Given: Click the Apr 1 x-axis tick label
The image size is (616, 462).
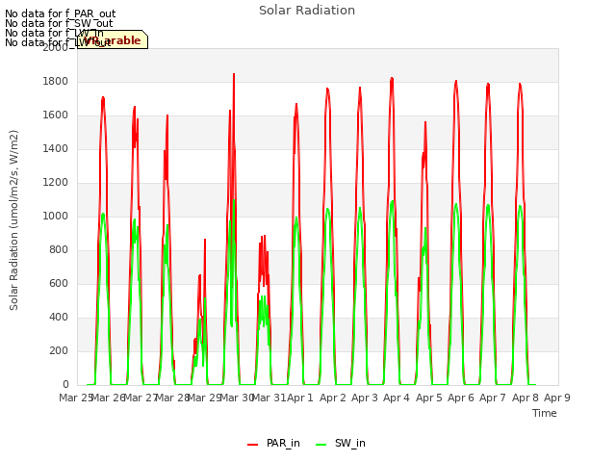Looking at the screenshot, I should pyautogui.click(x=300, y=398).
